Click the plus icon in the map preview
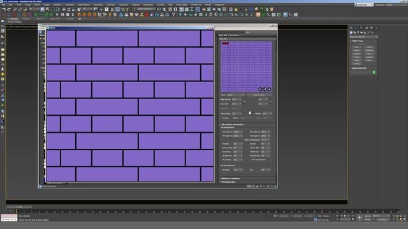The width and height of the screenshot is (408, 229). tap(269, 89)
